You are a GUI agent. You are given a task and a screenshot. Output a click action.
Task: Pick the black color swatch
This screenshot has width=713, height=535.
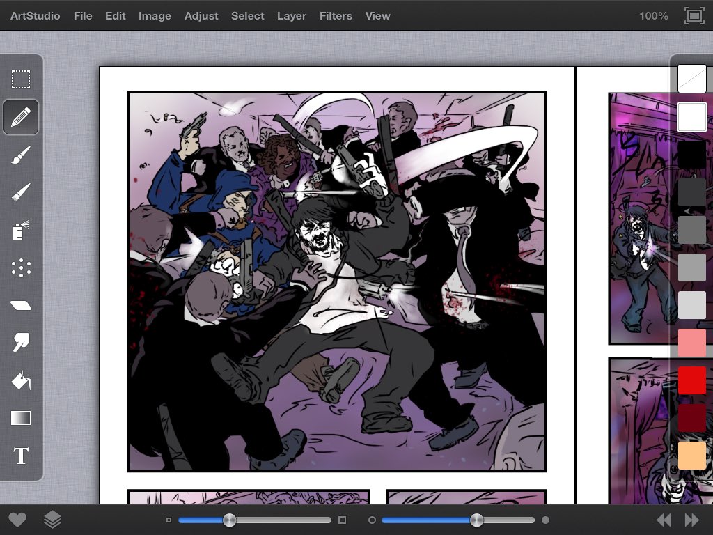point(692,154)
